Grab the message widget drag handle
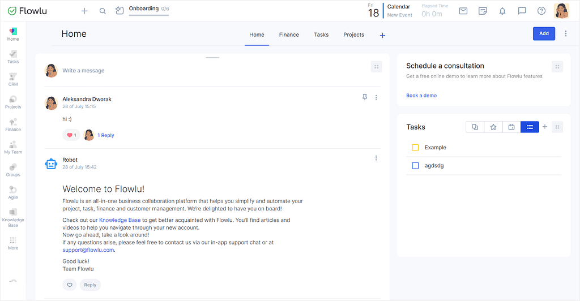Image resolution: width=580 pixels, height=301 pixels. pyautogui.click(x=376, y=67)
